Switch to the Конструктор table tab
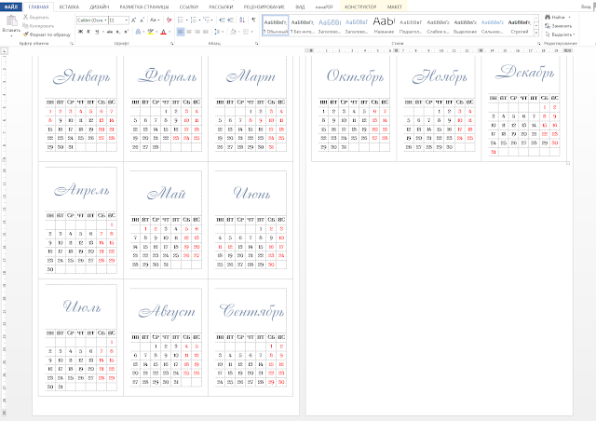This screenshot has height=421, width=596. tap(360, 7)
